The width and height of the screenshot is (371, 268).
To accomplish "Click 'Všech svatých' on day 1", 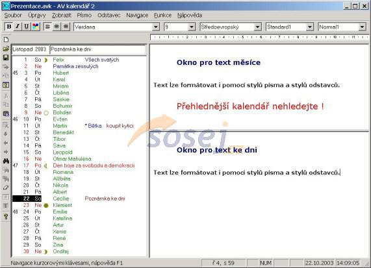I will point(102,60).
